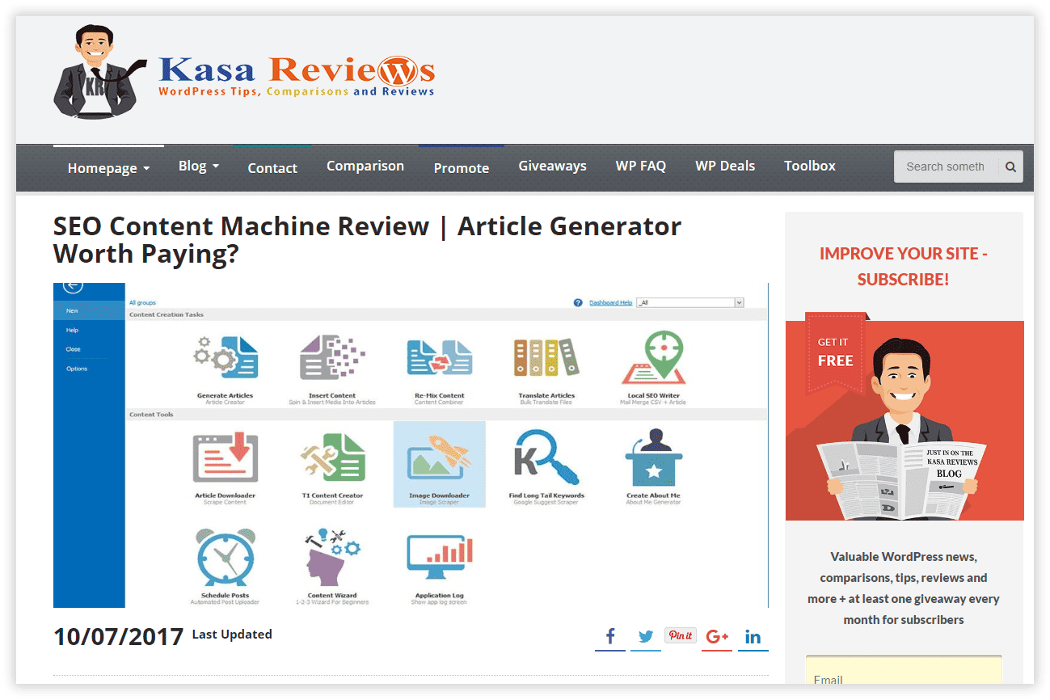This screenshot has height=700, width=1050.
Task: Open the Generate Articles tool
Action: 225,365
